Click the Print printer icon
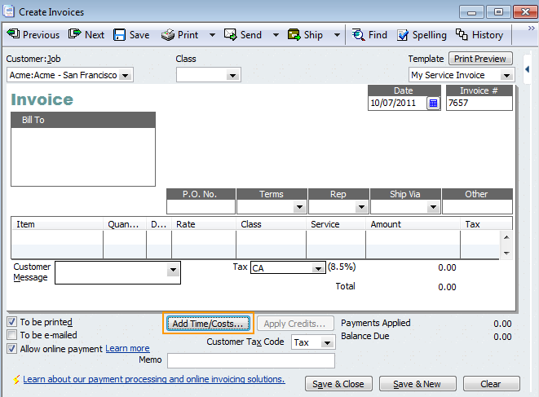 click(168, 35)
